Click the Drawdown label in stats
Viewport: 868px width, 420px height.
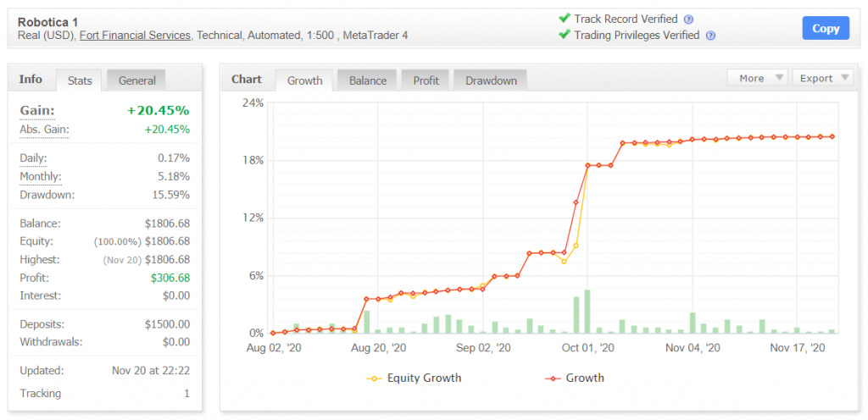(x=47, y=195)
